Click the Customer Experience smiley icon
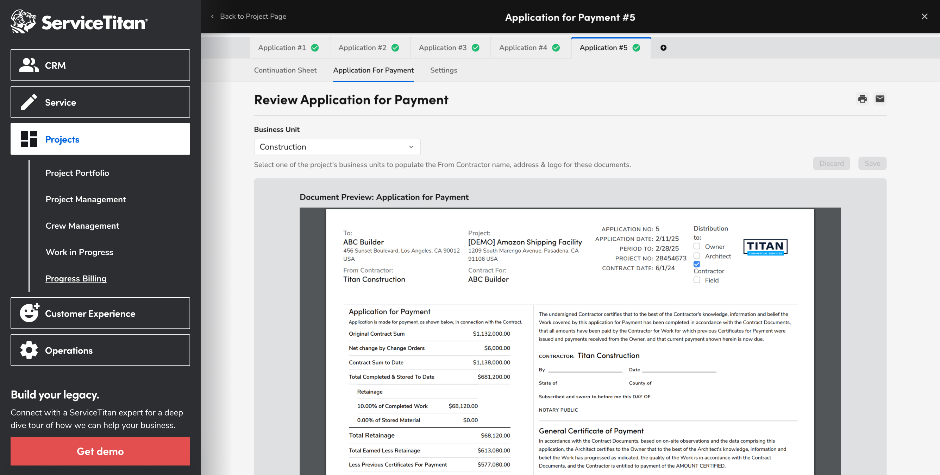 (x=29, y=313)
